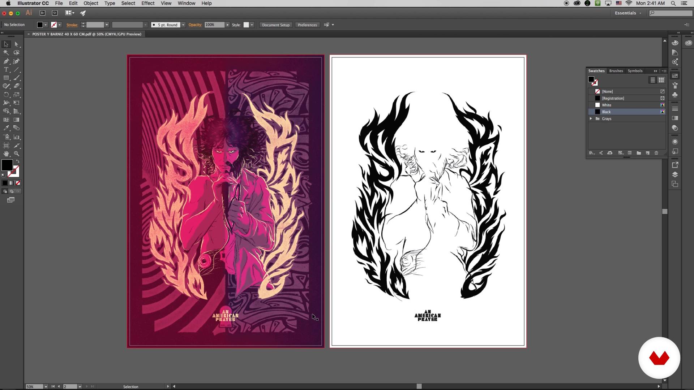Open the Effect menu
694x390 pixels.
tap(148, 3)
